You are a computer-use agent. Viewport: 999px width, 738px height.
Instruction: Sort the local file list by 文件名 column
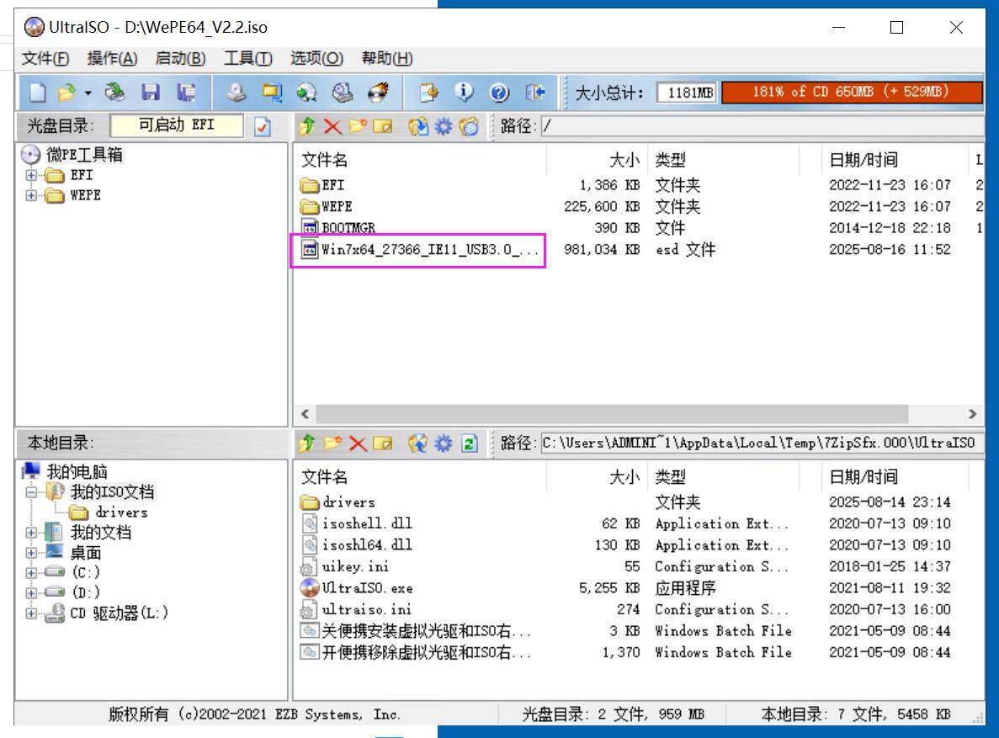tap(421, 476)
